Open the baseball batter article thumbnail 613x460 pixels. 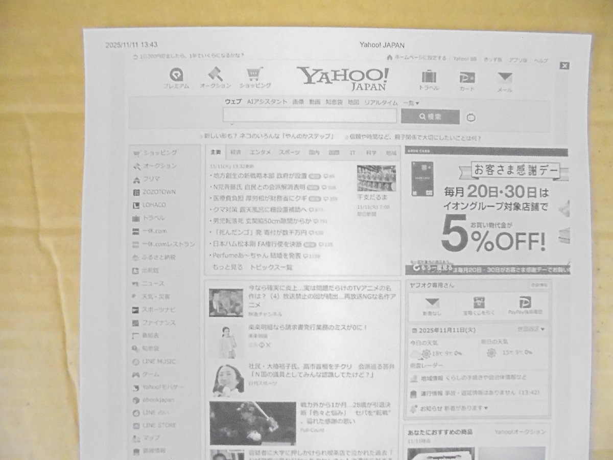253,423
